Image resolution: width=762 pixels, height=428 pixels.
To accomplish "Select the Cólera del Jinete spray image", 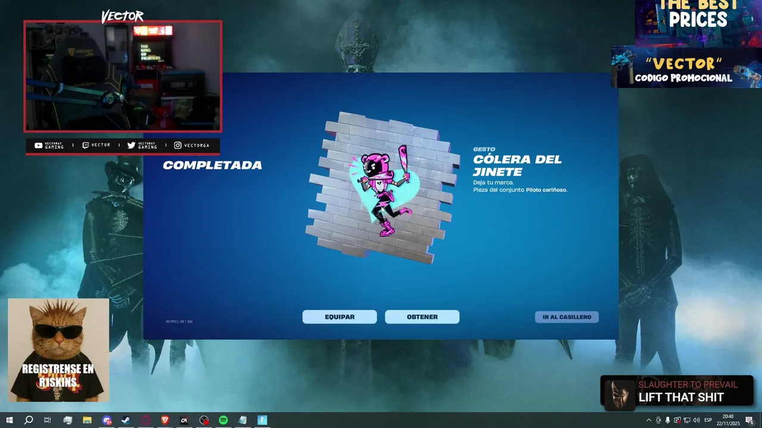I will pyautogui.click(x=383, y=188).
